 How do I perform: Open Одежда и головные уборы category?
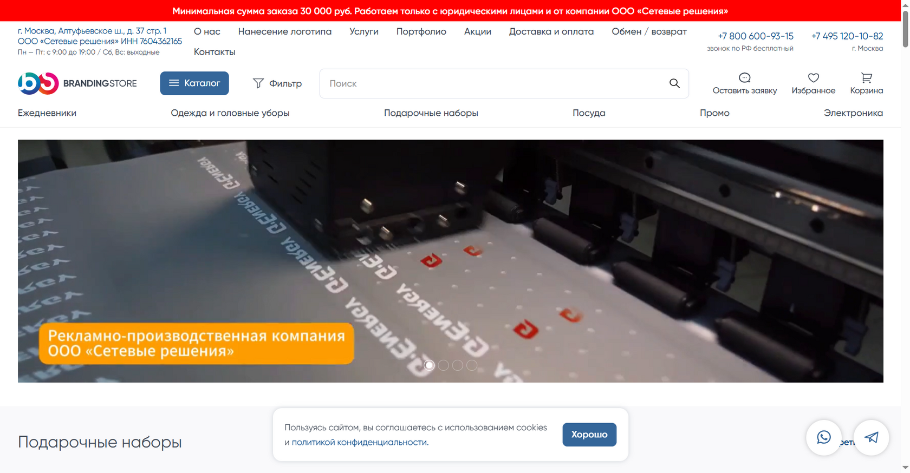point(230,113)
